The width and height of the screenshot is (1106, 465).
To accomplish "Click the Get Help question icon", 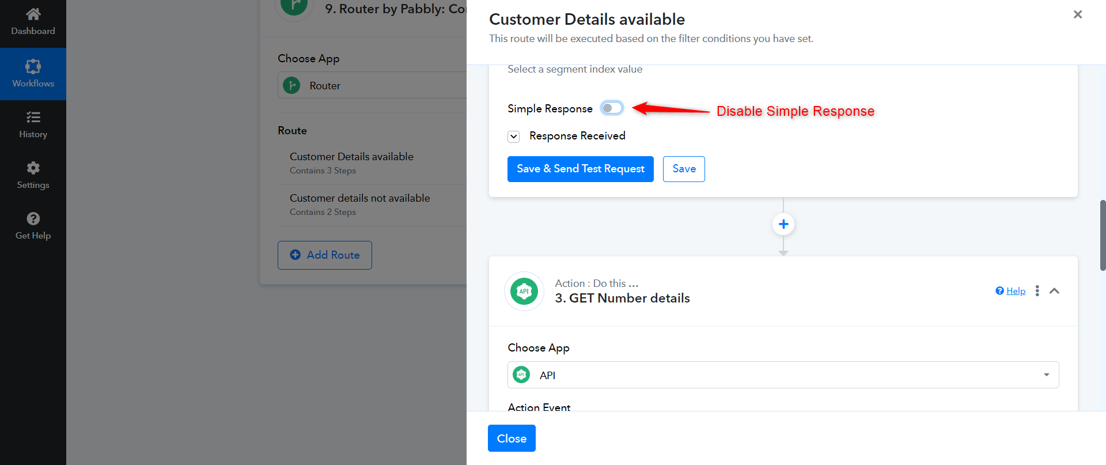I will click(x=33, y=218).
